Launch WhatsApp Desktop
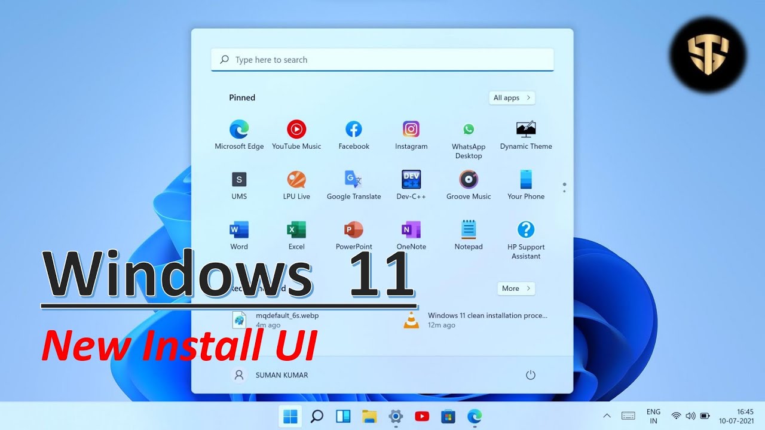The height and width of the screenshot is (430, 765). 469,140
